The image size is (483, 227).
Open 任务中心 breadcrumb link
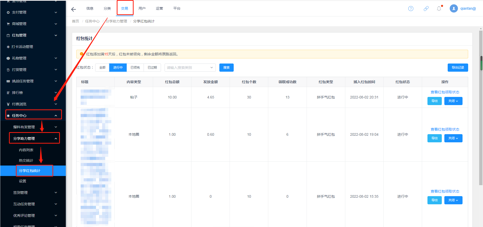(x=92, y=21)
